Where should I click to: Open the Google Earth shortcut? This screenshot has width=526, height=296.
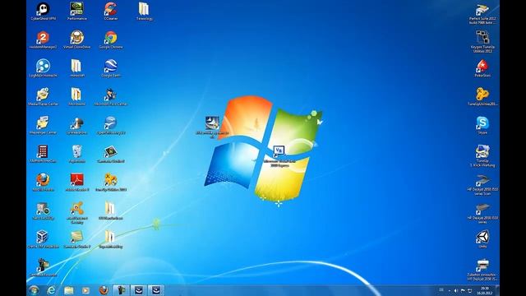point(111,68)
